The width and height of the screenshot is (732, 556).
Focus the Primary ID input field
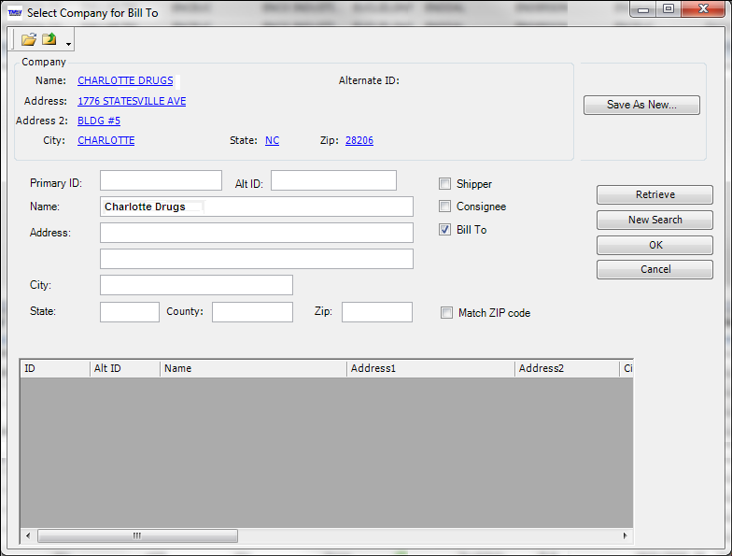pos(161,180)
